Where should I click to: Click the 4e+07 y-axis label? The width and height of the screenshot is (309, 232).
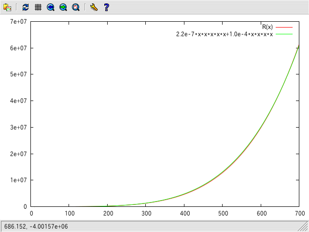click(x=18, y=101)
